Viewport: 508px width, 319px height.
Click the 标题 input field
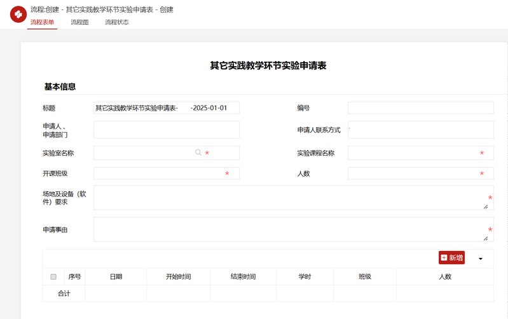(x=166, y=108)
